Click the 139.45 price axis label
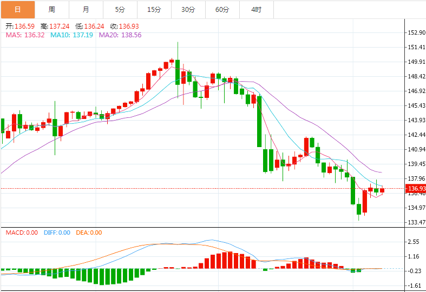The height and width of the screenshot is (292, 426). (416, 164)
